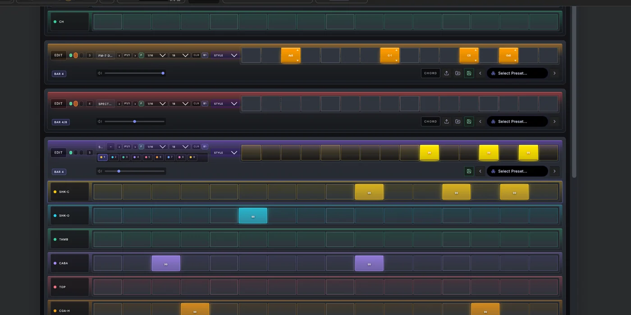Open Select Preset on FM-7 D track
Viewport: 631px width, 315px height.
click(x=517, y=73)
